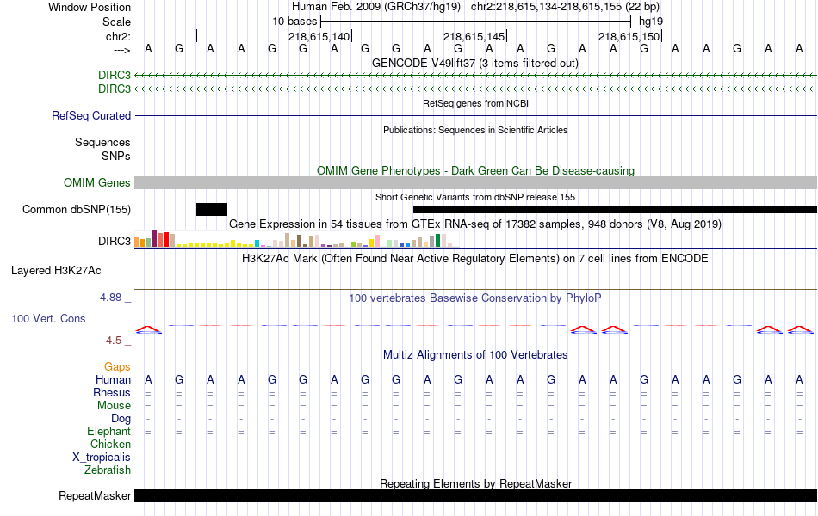Click the Common dbSNP(155) label
This screenshot has height=516, width=818.
pyautogui.click(x=76, y=210)
